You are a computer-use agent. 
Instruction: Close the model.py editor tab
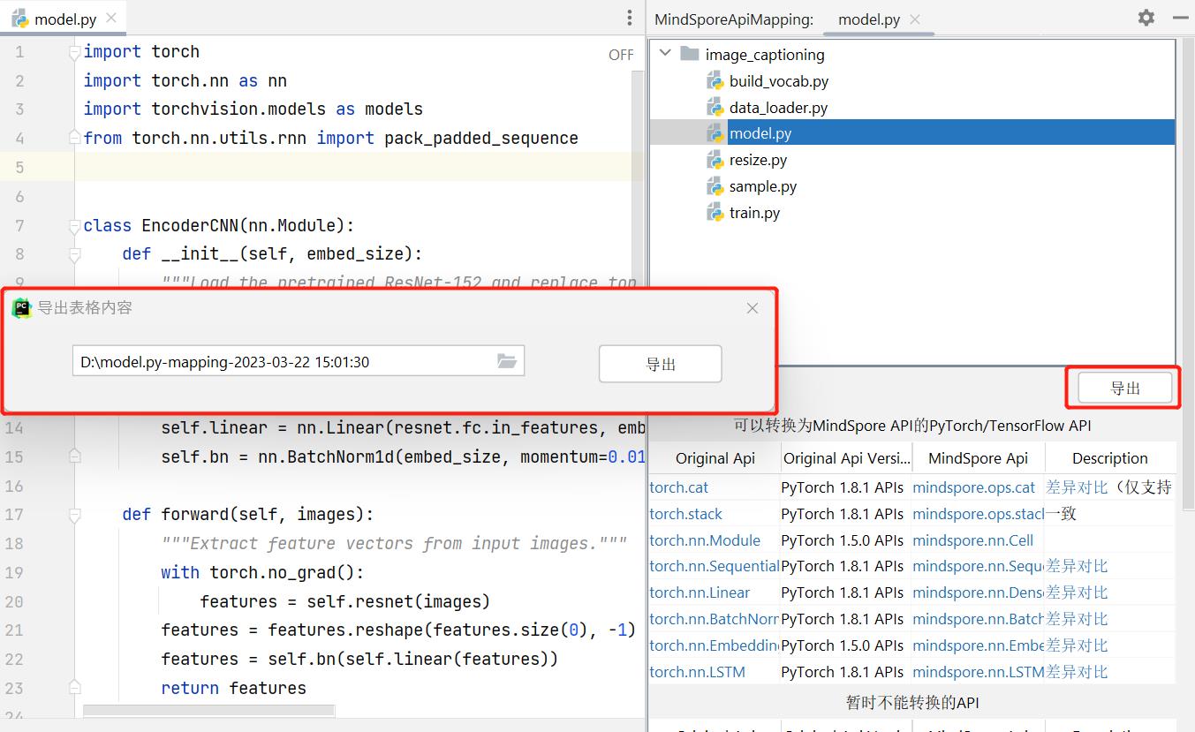click(x=110, y=19)
